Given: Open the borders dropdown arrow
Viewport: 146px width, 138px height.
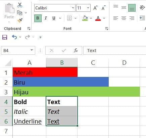Looking at the screenshot, I should pyautogui.click(x=76, y=18).
